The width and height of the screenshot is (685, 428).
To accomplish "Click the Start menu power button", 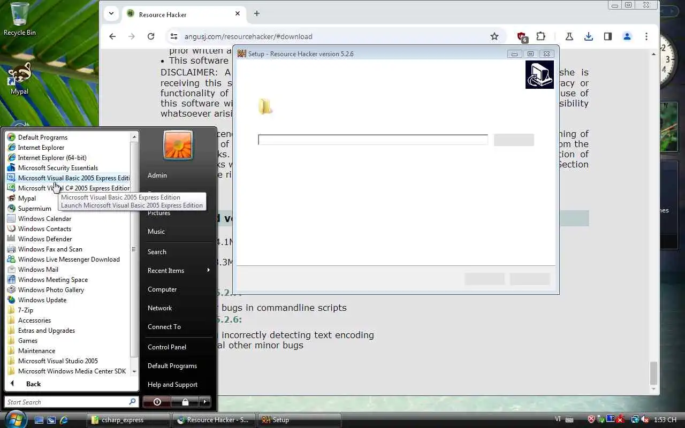I will tap(157, 402).
